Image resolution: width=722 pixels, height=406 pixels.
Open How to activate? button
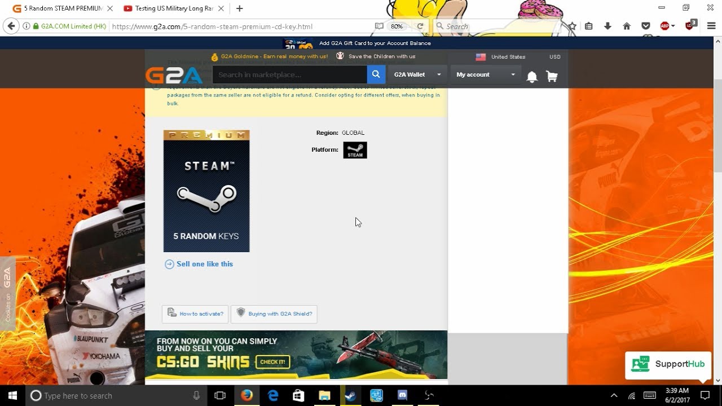click(195, 314)
